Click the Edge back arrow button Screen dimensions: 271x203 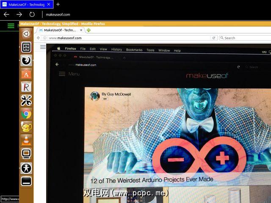pyautogui.click(x=6, y=14)
